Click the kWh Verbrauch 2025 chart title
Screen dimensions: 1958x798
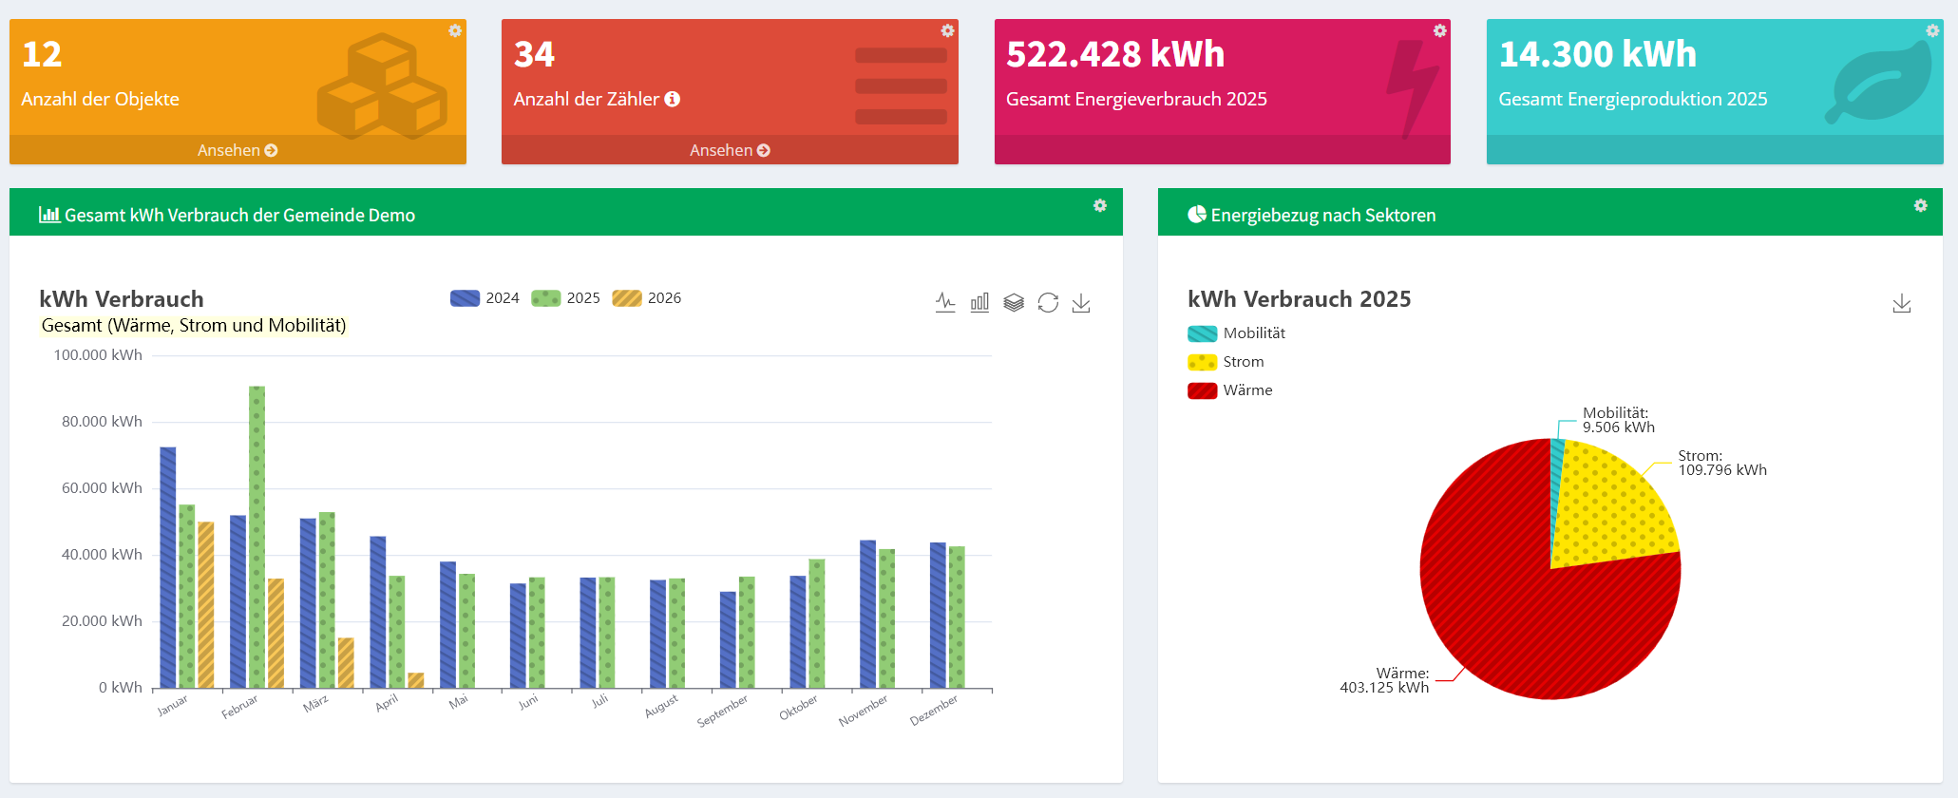(1299, 299)
